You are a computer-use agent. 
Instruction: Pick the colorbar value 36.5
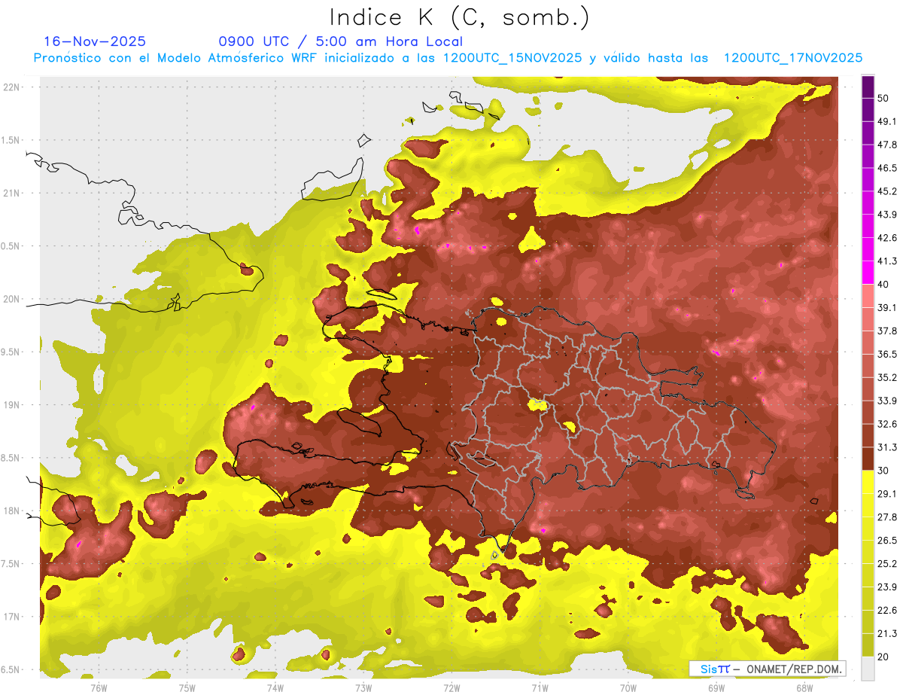(x=886, y=354)
